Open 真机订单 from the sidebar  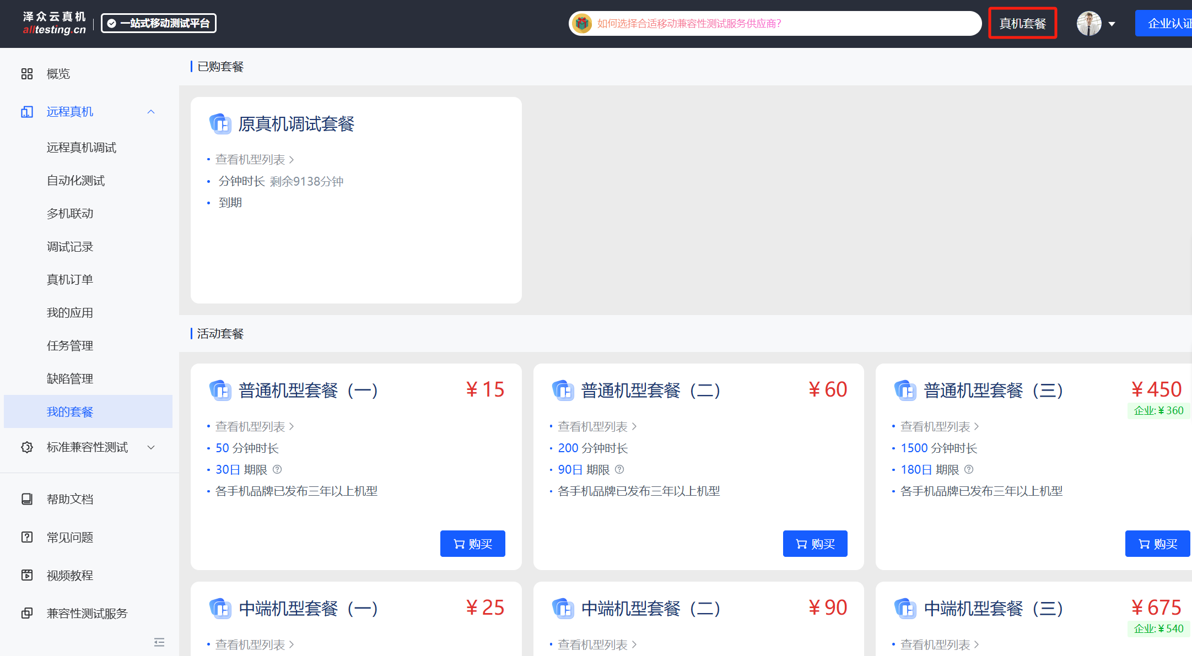(70, 280)
